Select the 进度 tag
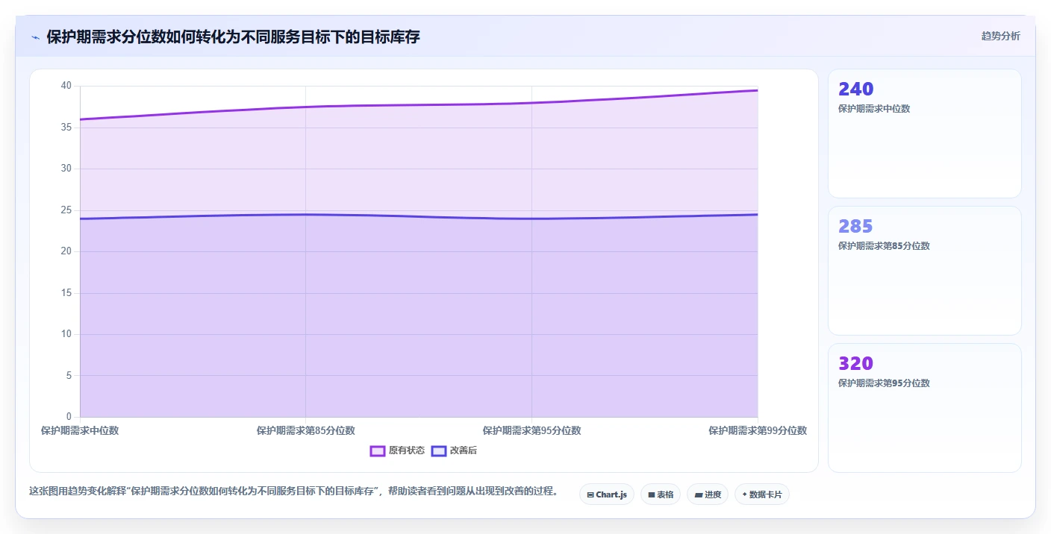This screenshot has height=534, width=1051. pos(708,494)
